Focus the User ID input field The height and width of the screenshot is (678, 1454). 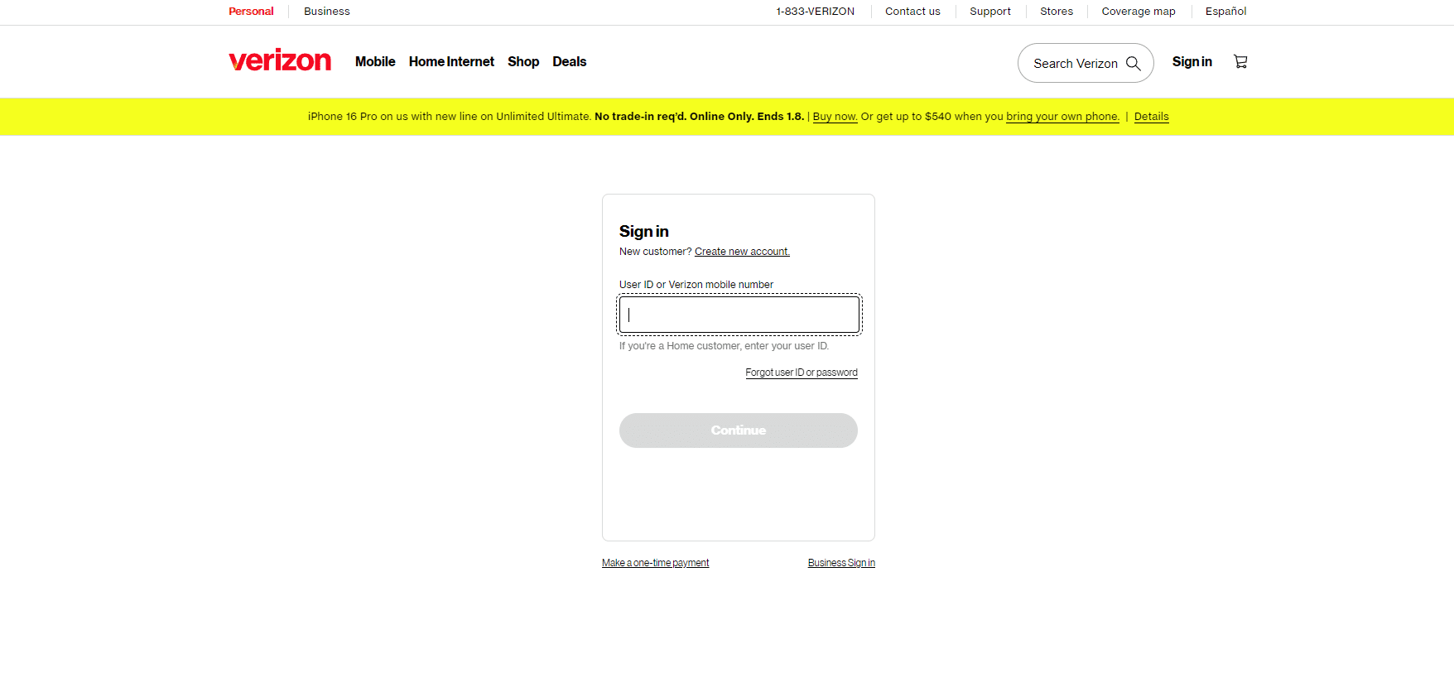[x=739, y=315]
